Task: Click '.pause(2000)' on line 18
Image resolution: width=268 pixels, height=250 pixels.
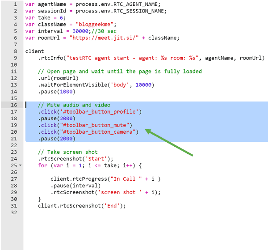Action: (x=57, y=119)
